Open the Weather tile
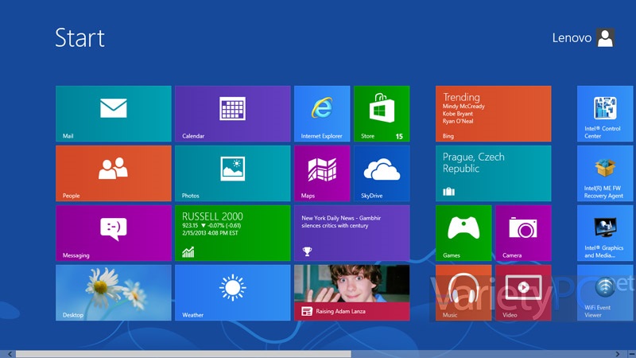This screenshot has height=358, width=636. (233, 293)
